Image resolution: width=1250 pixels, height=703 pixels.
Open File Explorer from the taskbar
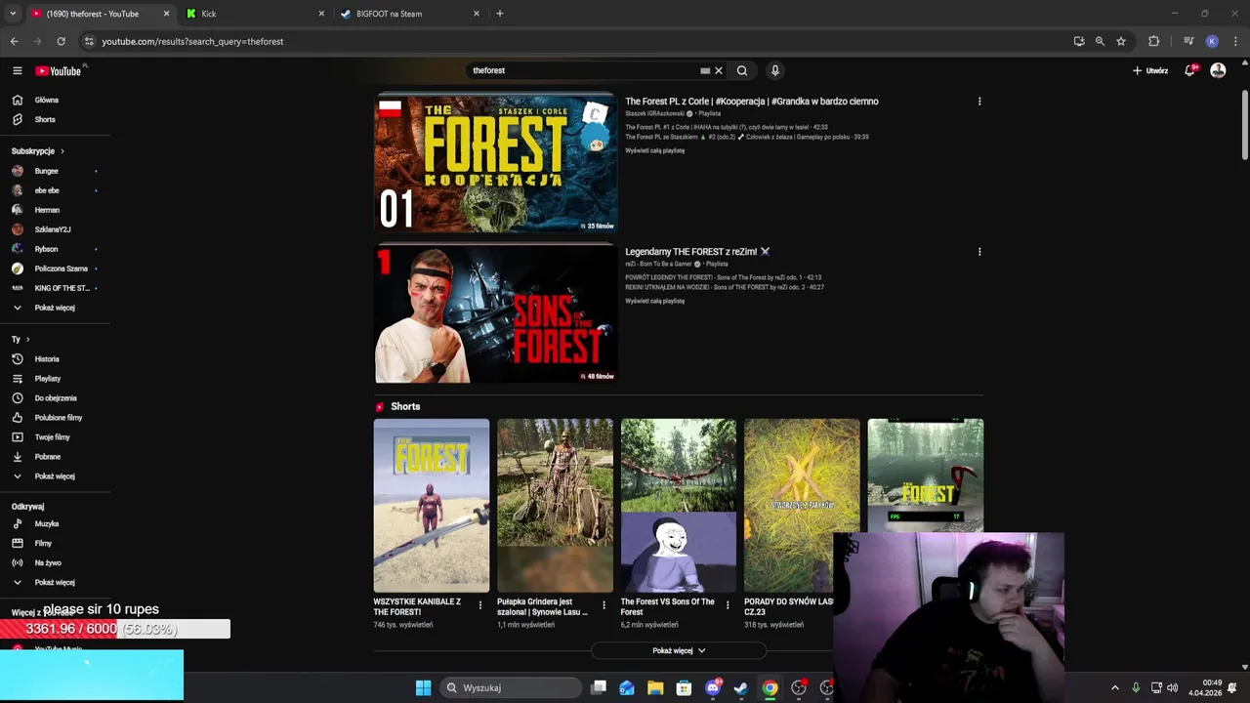pyautogui.click(x=655, y=687)
